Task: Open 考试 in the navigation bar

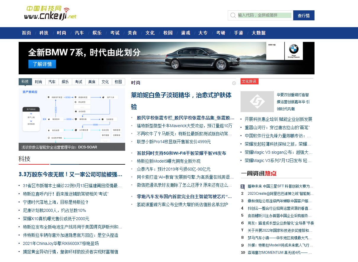Action: [115, 33]
